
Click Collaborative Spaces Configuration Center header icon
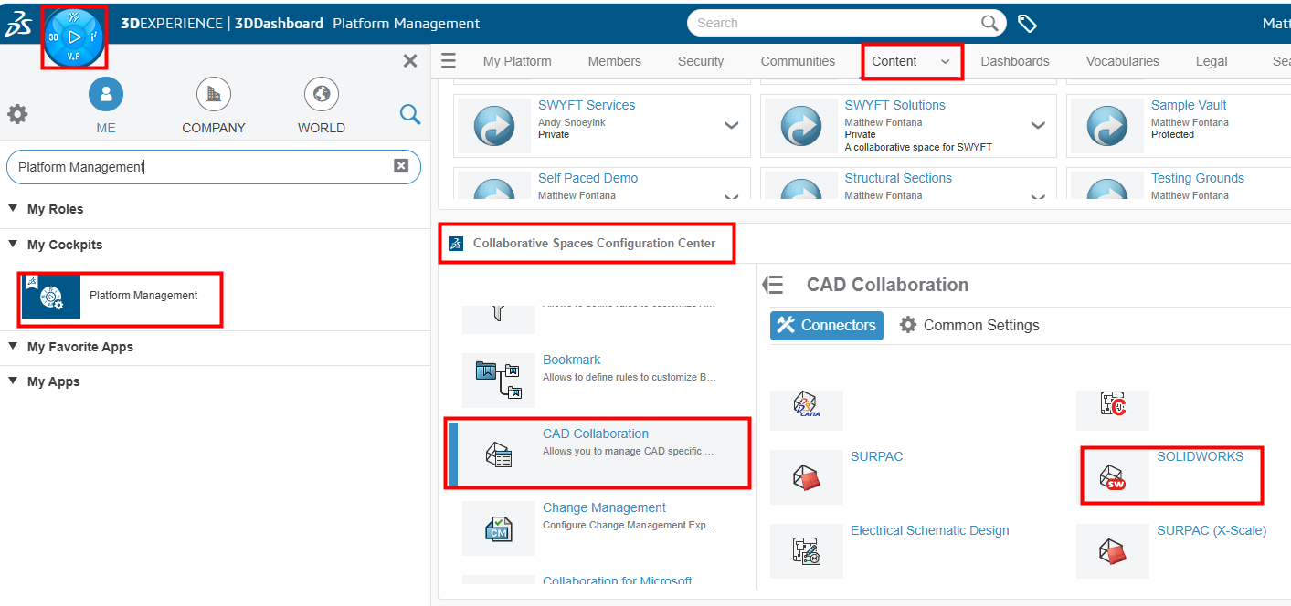pos(456,244)
